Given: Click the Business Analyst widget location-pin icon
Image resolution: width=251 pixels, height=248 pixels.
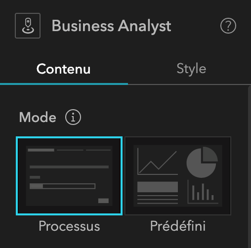Looking at the screenshot, I should [x=28, y=26].
